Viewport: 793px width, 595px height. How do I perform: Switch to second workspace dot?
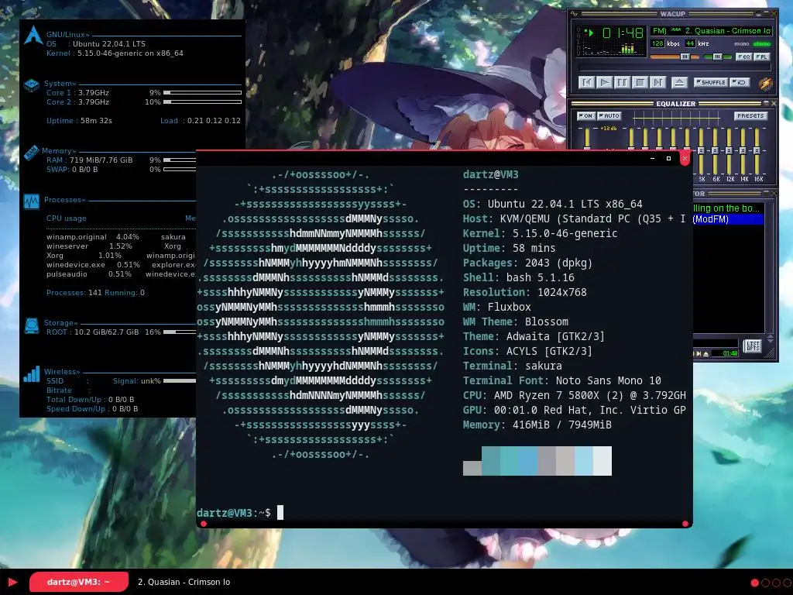tap(765, 583)
